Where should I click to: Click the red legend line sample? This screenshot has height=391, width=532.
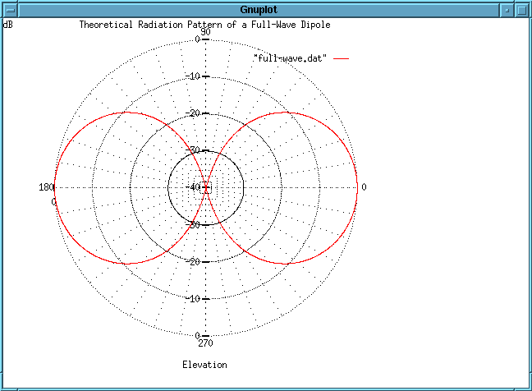(341, 59)
